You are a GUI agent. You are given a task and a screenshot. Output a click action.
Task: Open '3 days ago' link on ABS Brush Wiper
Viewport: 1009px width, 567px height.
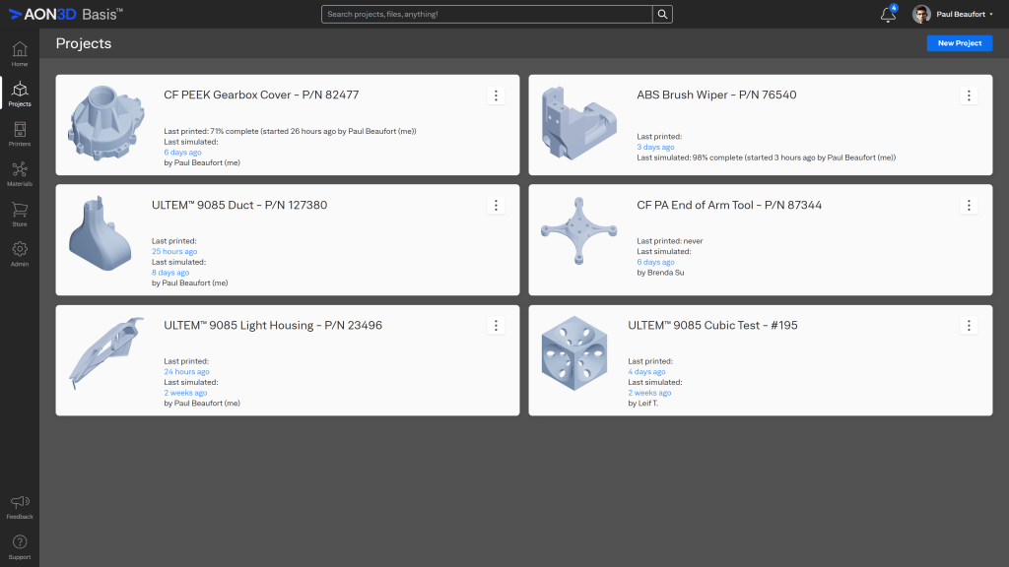pos(655,148)
